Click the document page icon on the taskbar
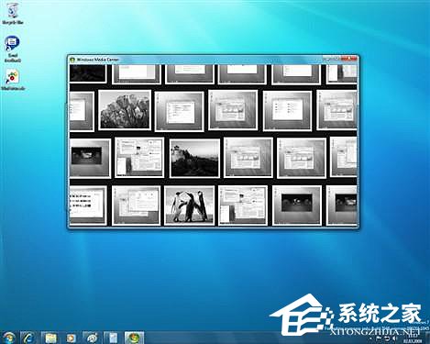 [x=113, y=338]
